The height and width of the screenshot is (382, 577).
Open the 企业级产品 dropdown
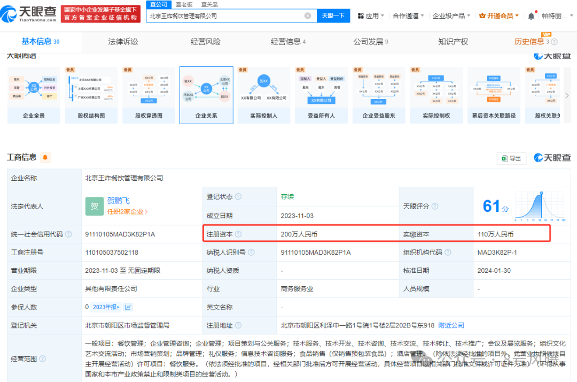pos(451,16)
